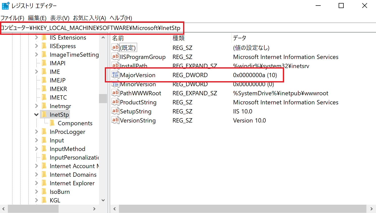The height and width of the screenshot is (213, 376).
Task: Click the ProductString string value icon
Action: pyautogui.click(x=115, y=102)
